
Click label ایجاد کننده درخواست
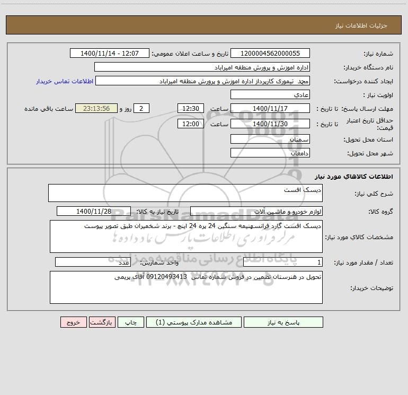[363, 81]
